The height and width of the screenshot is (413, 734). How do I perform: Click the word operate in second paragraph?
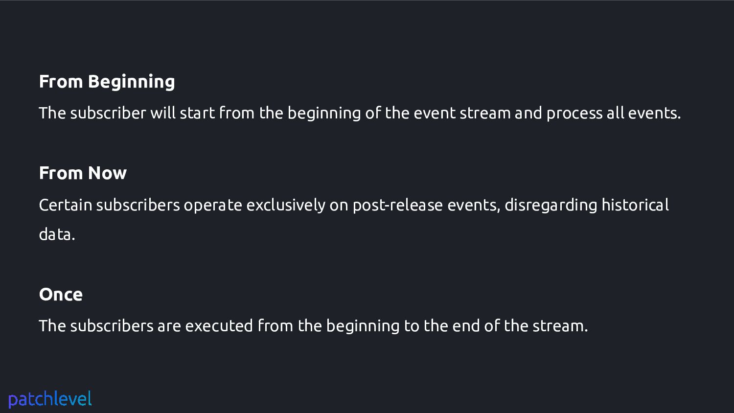213,206
